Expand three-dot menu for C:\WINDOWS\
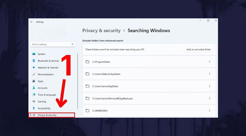Viewport: 246px width, 136px height. [x=209, y=111]
